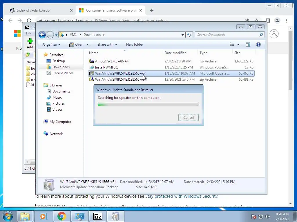This screenshot has width=297, height=222.
Task: Change view with the view icon
Action: [232, 45]
